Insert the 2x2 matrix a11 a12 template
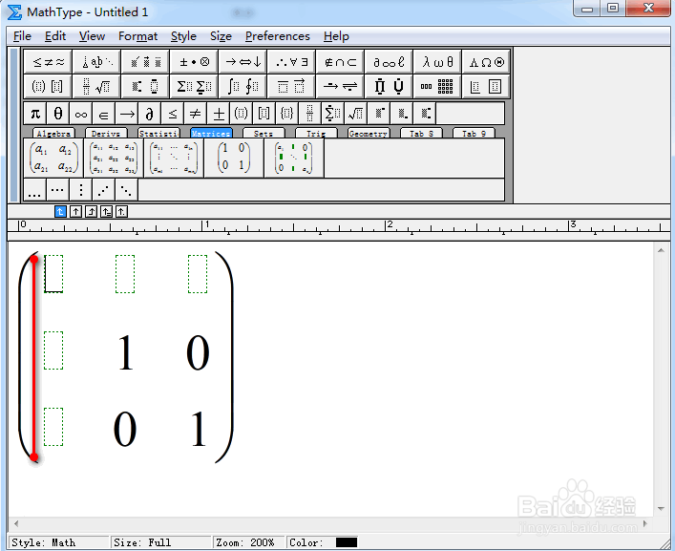This screenshot has width=675, height=551. click(x=53, y=158)
